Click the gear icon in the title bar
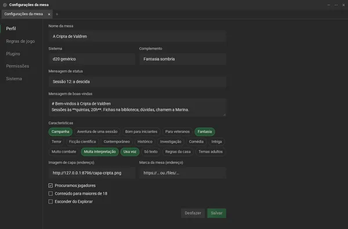This screenshot has height=229, width=348. point(5,5)
